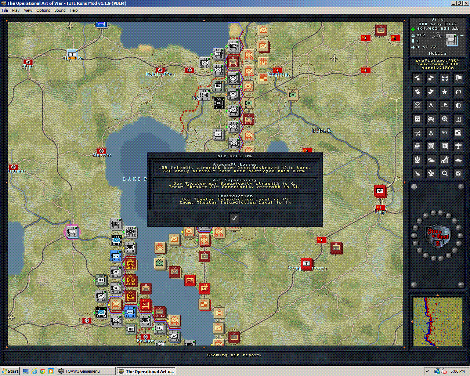
Task: Select the magnifier zoom-in icon
Action: (x=444, y=119)
